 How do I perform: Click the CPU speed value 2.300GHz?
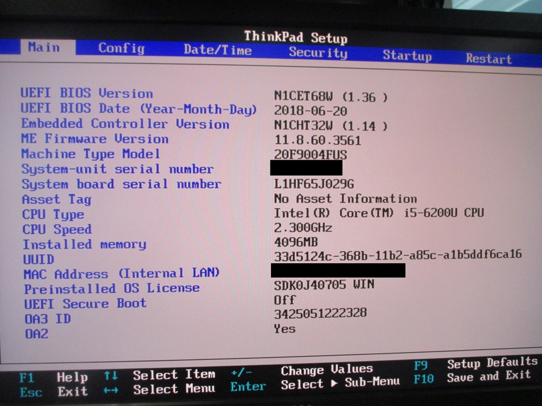[x=303, y=228]
